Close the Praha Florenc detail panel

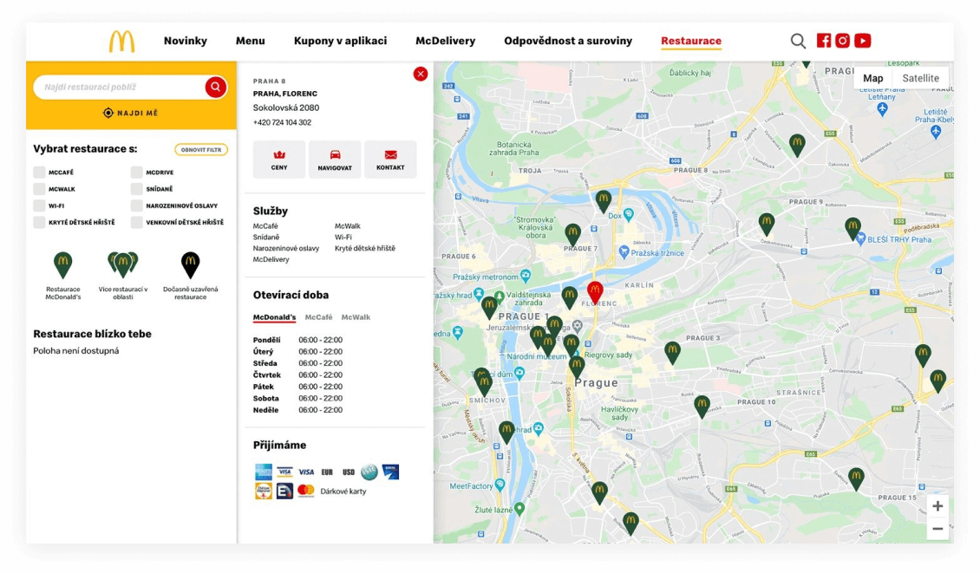tap(421, 74)
